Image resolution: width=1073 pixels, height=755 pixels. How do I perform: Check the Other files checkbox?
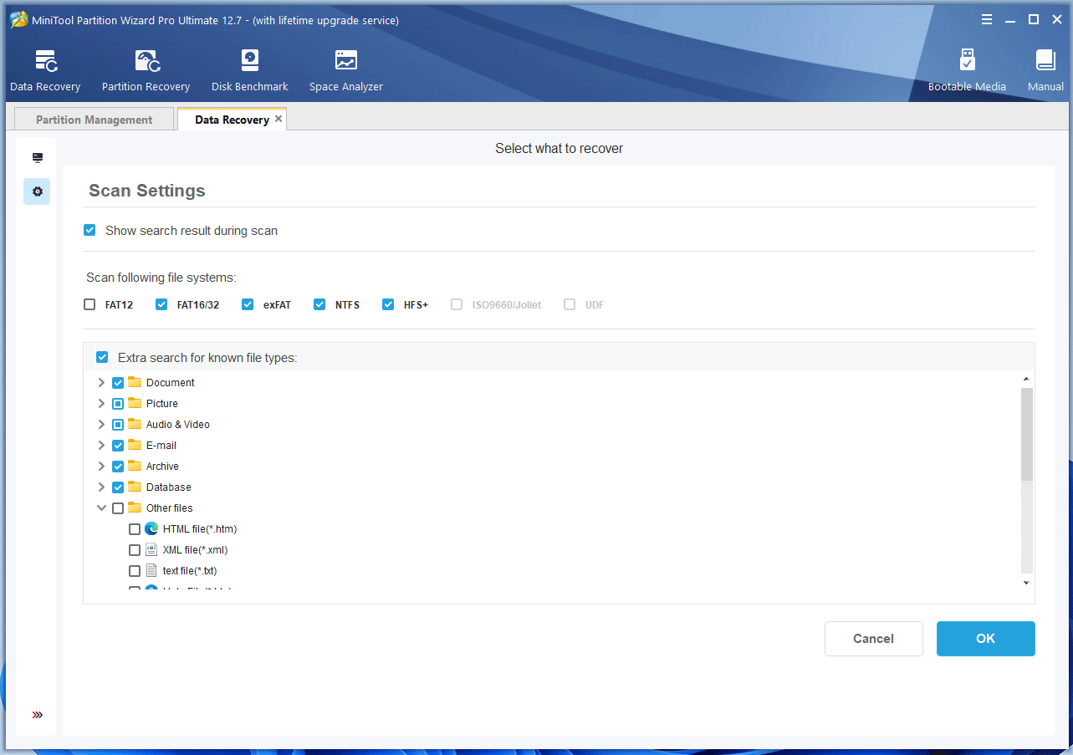tap(118, 508)
